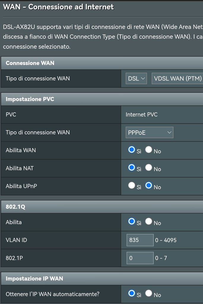
Task: Expand the PPPoE connection type dropdown
Action: [149, 132]
